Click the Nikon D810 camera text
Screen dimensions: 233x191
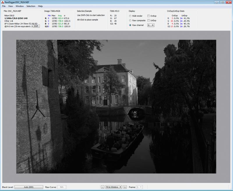tap(9, 15)
